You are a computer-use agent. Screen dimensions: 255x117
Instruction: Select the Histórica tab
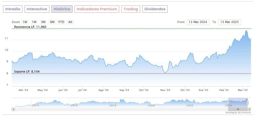(62, 9)
